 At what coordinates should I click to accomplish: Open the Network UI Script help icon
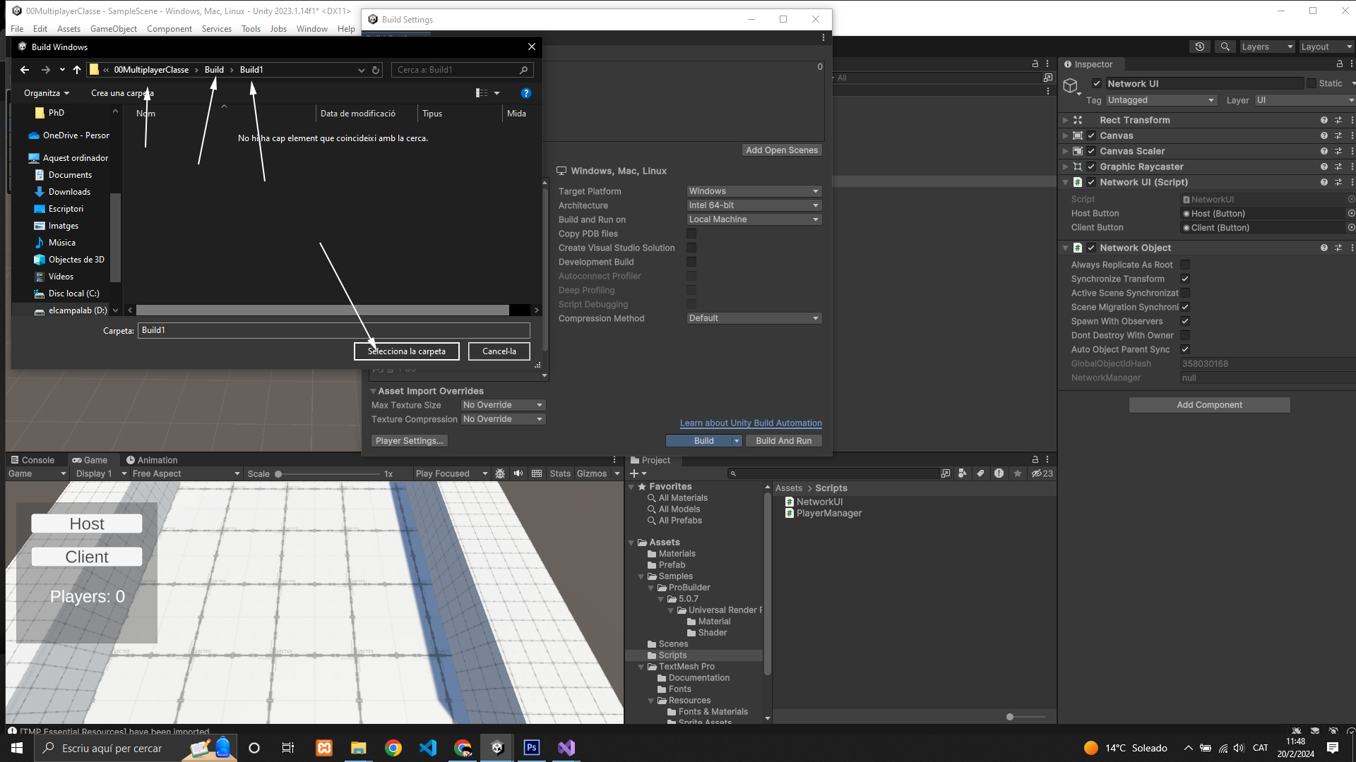[1324, 182]
